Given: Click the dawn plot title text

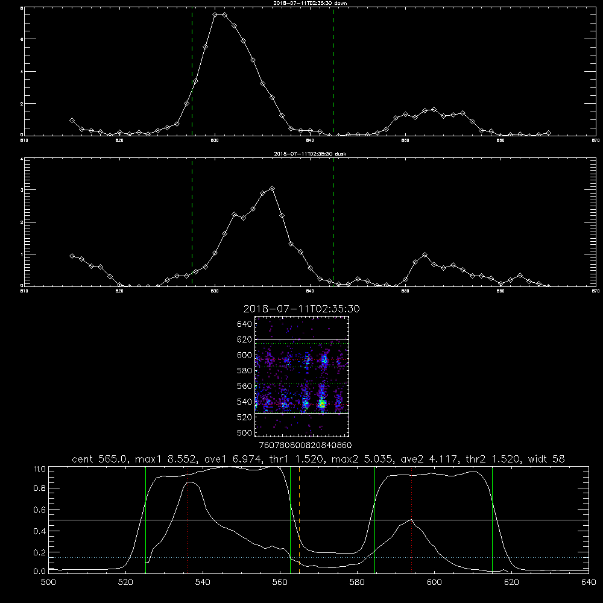Looking at the screenshot, I should (x=310, y=2).
